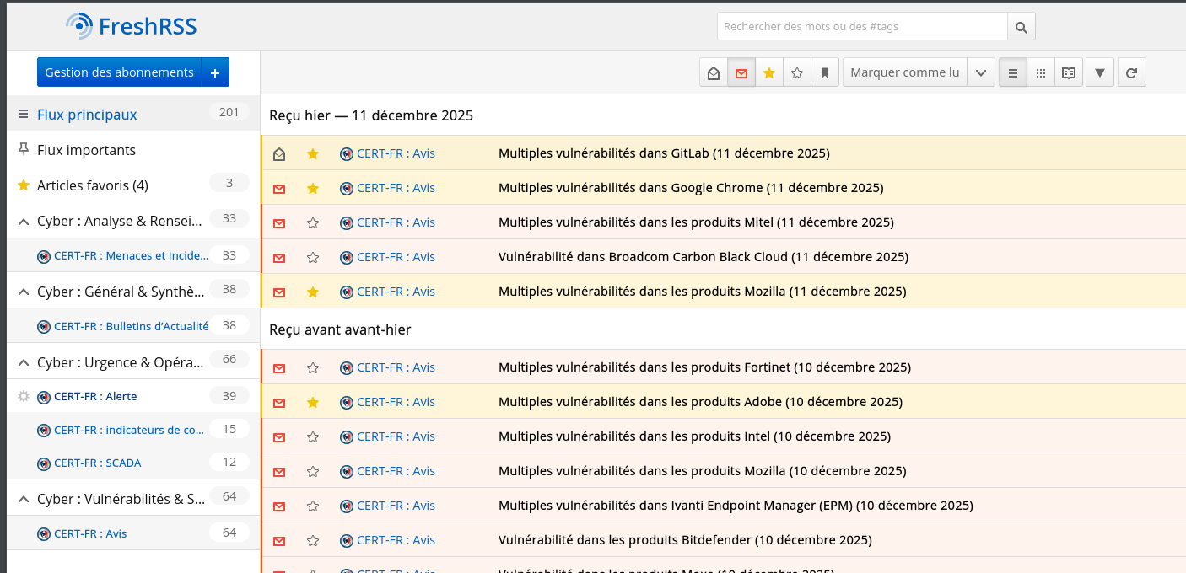Switch to grid view layout
The image size is (1186, 573).
(1040, 72)
